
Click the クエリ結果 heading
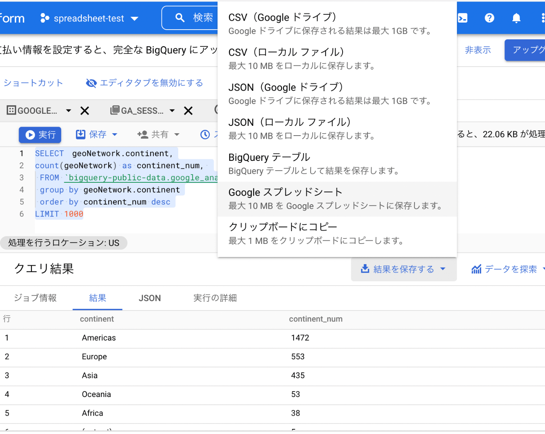(44, 269)
